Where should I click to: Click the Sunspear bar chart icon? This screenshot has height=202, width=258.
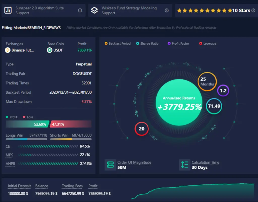[8, 10]
